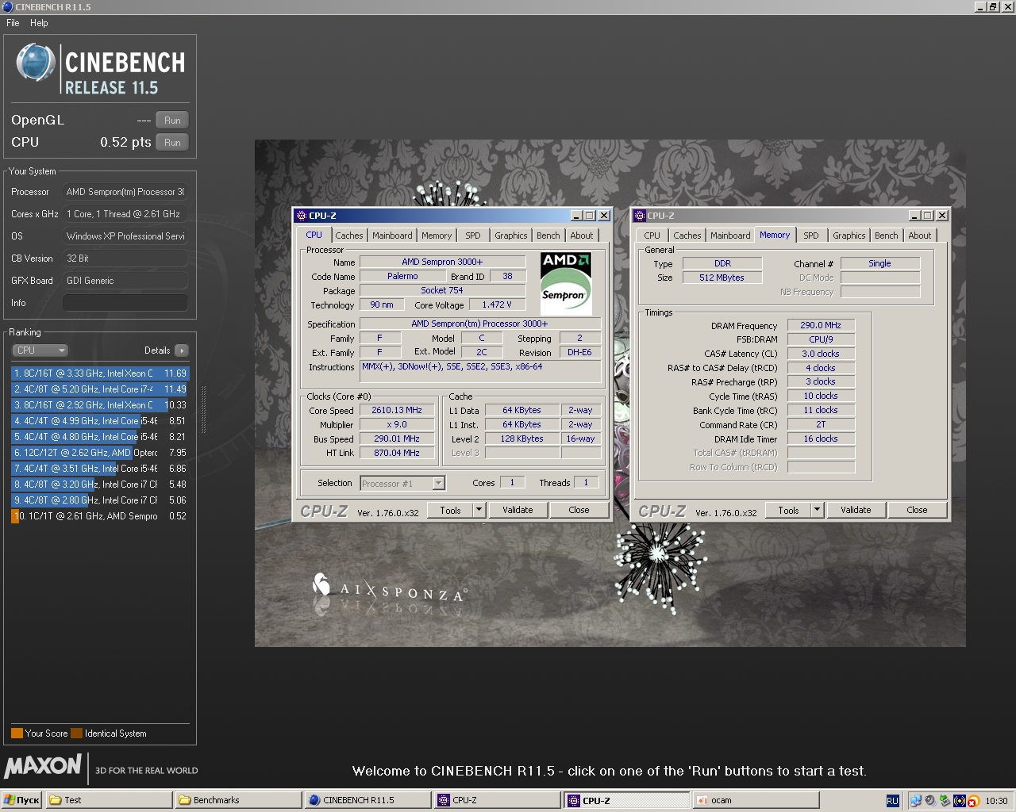Switch to Memory tab in left CPU-Z window
1016x812 pixels.
(437, 236)
